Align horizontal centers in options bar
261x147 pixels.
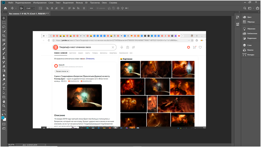(52, 8)
